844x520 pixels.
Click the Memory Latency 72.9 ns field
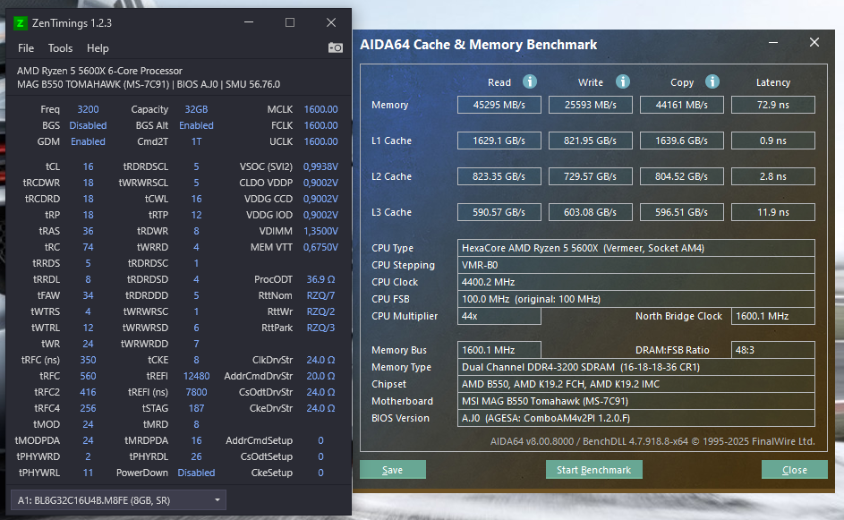click(x=772, y=105)
